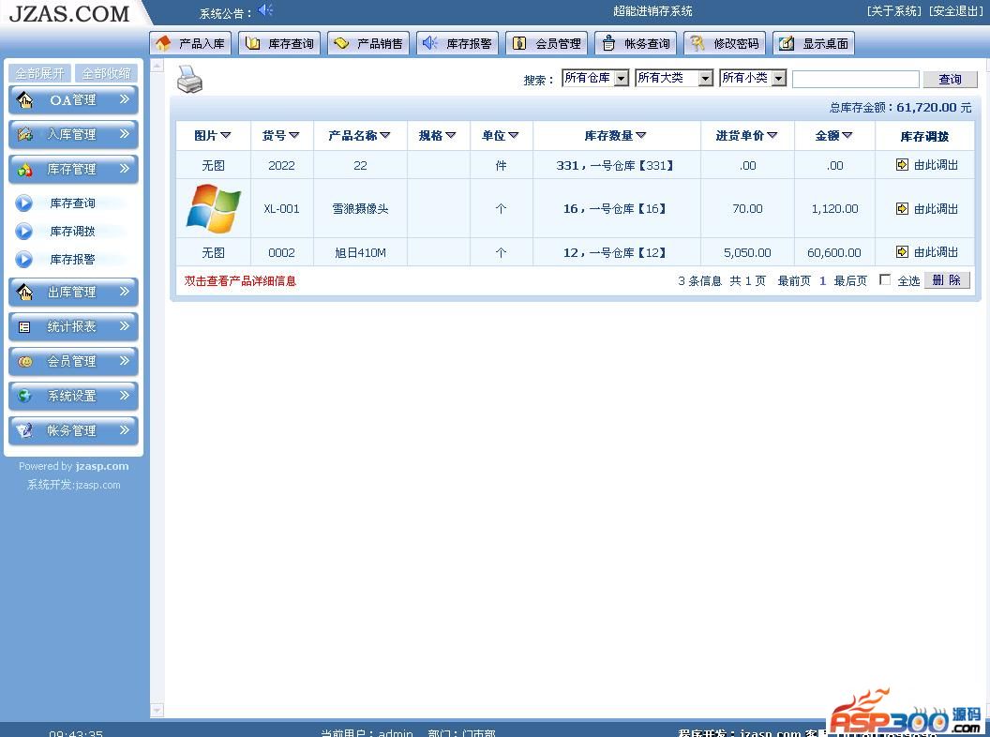Screen dimensions: 990x737
Task: Open the 所有仓库 warehouse dropdown
Action: pyautogui.click(x=595, y=78)
